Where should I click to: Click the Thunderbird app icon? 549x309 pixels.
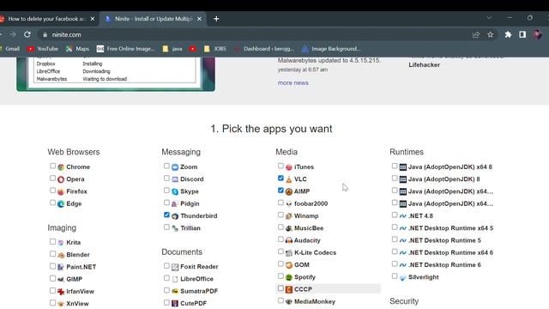coord(175,216)
